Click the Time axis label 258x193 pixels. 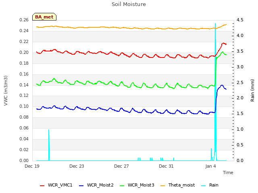[228, 172]
